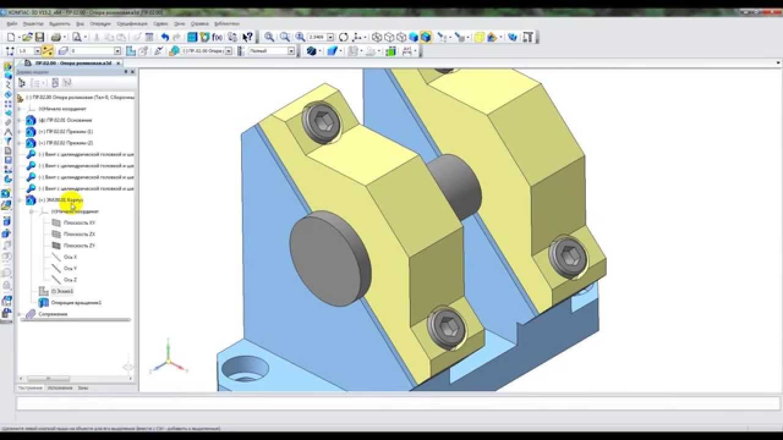
Task: Switch to the Исполнения tab at panel bottom
Action: point(60,388)
